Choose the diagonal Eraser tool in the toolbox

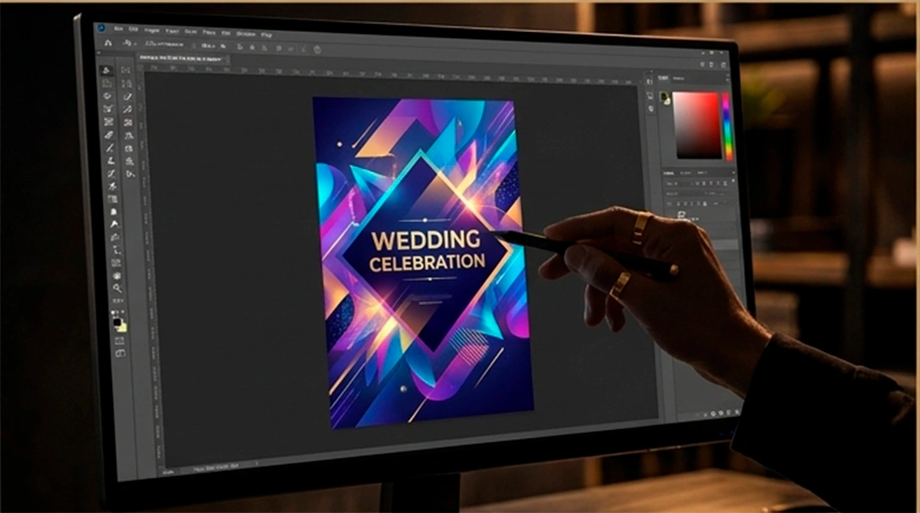[x=109, y=135]
